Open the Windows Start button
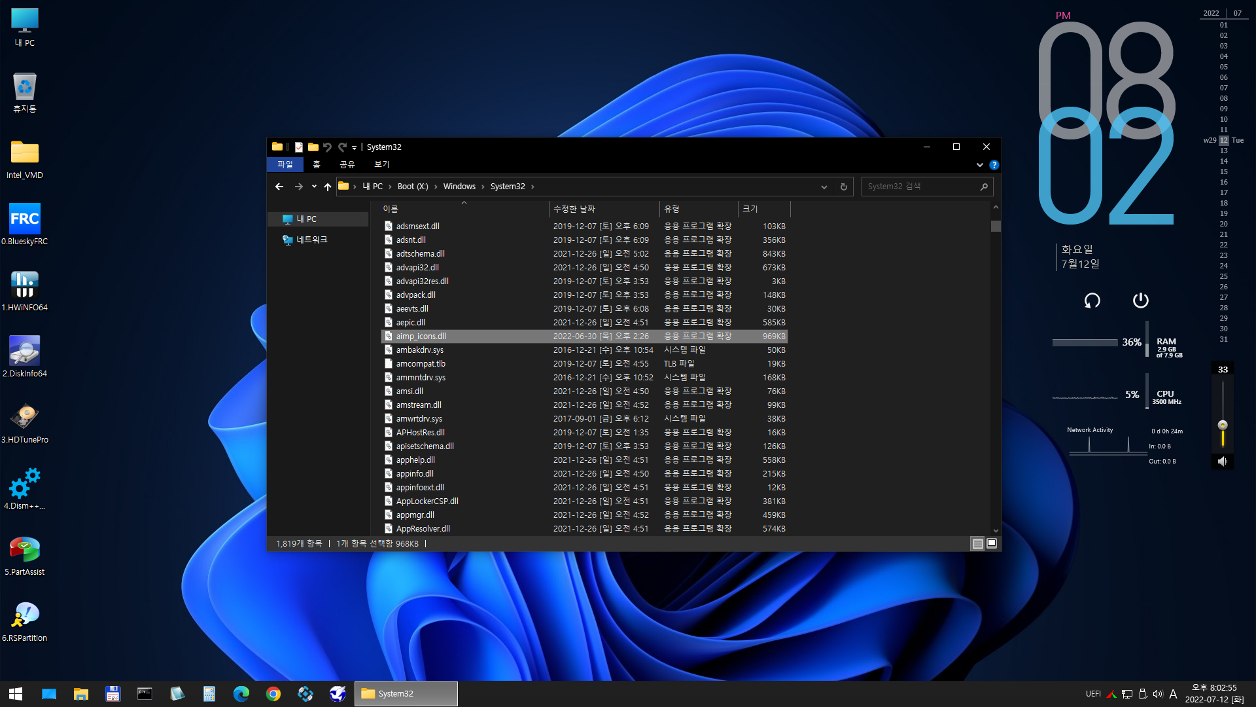 pos(16,694)
